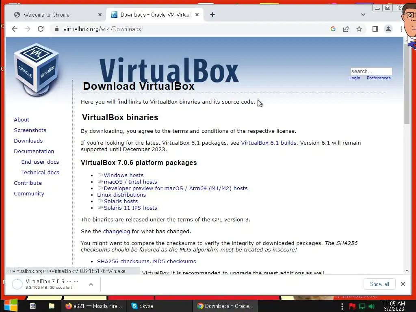This screenshot has height=312, width=416.
Task: Select the Downloads - Oracle VM VirtualBox tab
Action: coord(155,15)
